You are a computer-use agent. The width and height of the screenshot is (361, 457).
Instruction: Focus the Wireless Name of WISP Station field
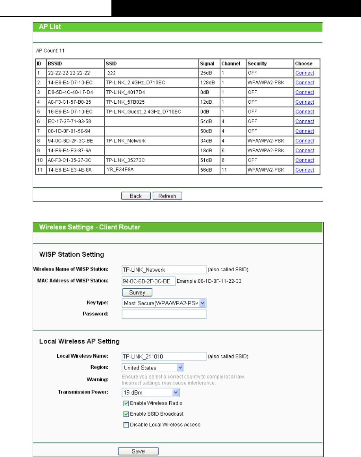[x=164, y=270]
